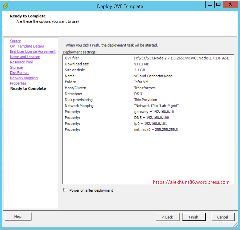Click the window resize grip corner

pos(236,225)
